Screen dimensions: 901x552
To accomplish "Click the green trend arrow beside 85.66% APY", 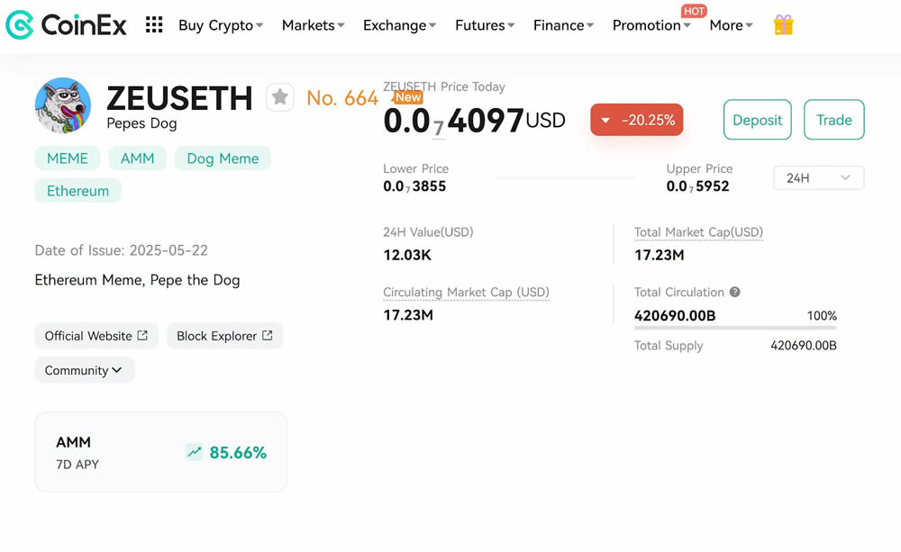I will point(193,453).
